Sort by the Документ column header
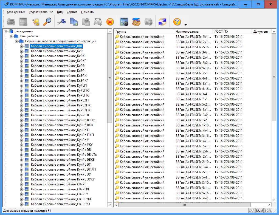 pyautogui.click(x=261, y=32)
